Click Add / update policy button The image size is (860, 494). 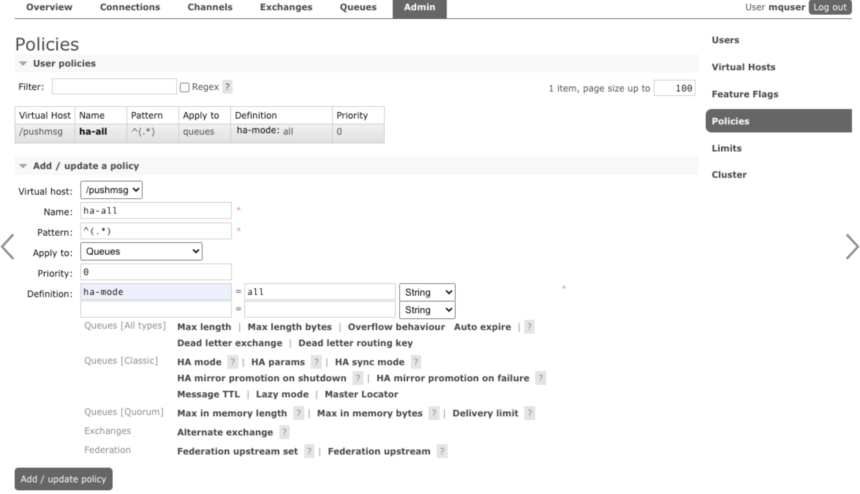(64, 479)
